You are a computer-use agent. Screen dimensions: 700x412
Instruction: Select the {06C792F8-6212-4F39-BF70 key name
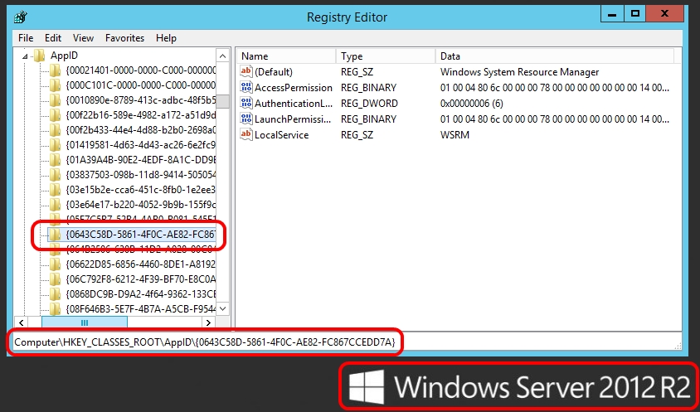click(x=141, y=279)
